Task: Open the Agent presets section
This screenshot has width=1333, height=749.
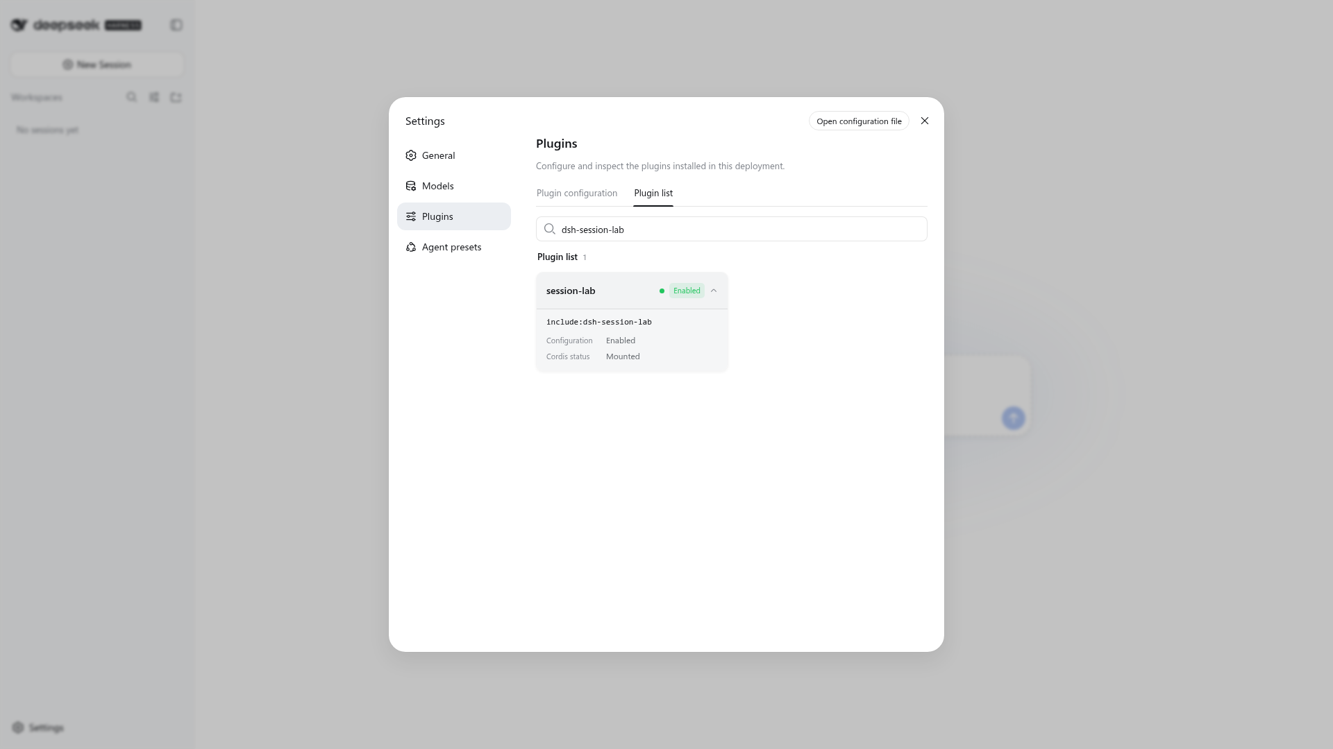Action: [454, 247]
